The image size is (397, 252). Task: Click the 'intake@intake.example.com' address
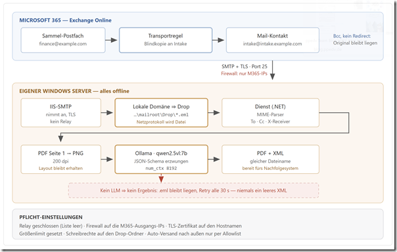coord(272,44)
